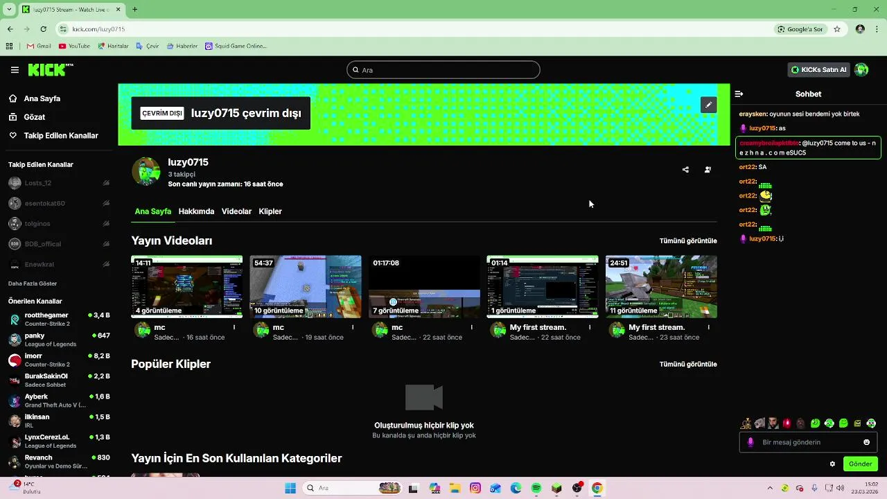Open recommended channel Ayberk
The width and height of the screenshot is (887, 499).
tap(59, 401)
